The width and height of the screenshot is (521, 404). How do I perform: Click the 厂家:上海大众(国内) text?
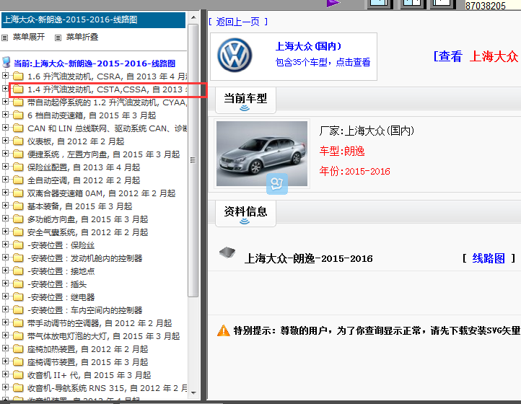tap(367, 131)
